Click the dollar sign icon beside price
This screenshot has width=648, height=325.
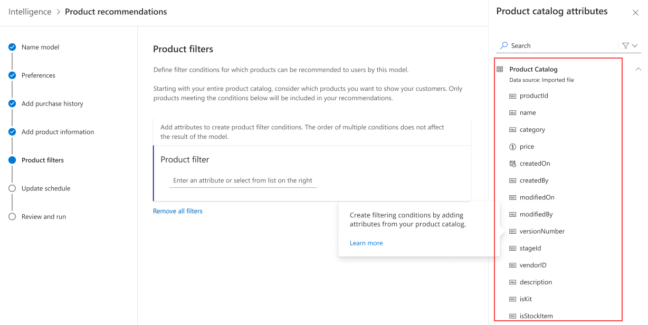(512, 146)
